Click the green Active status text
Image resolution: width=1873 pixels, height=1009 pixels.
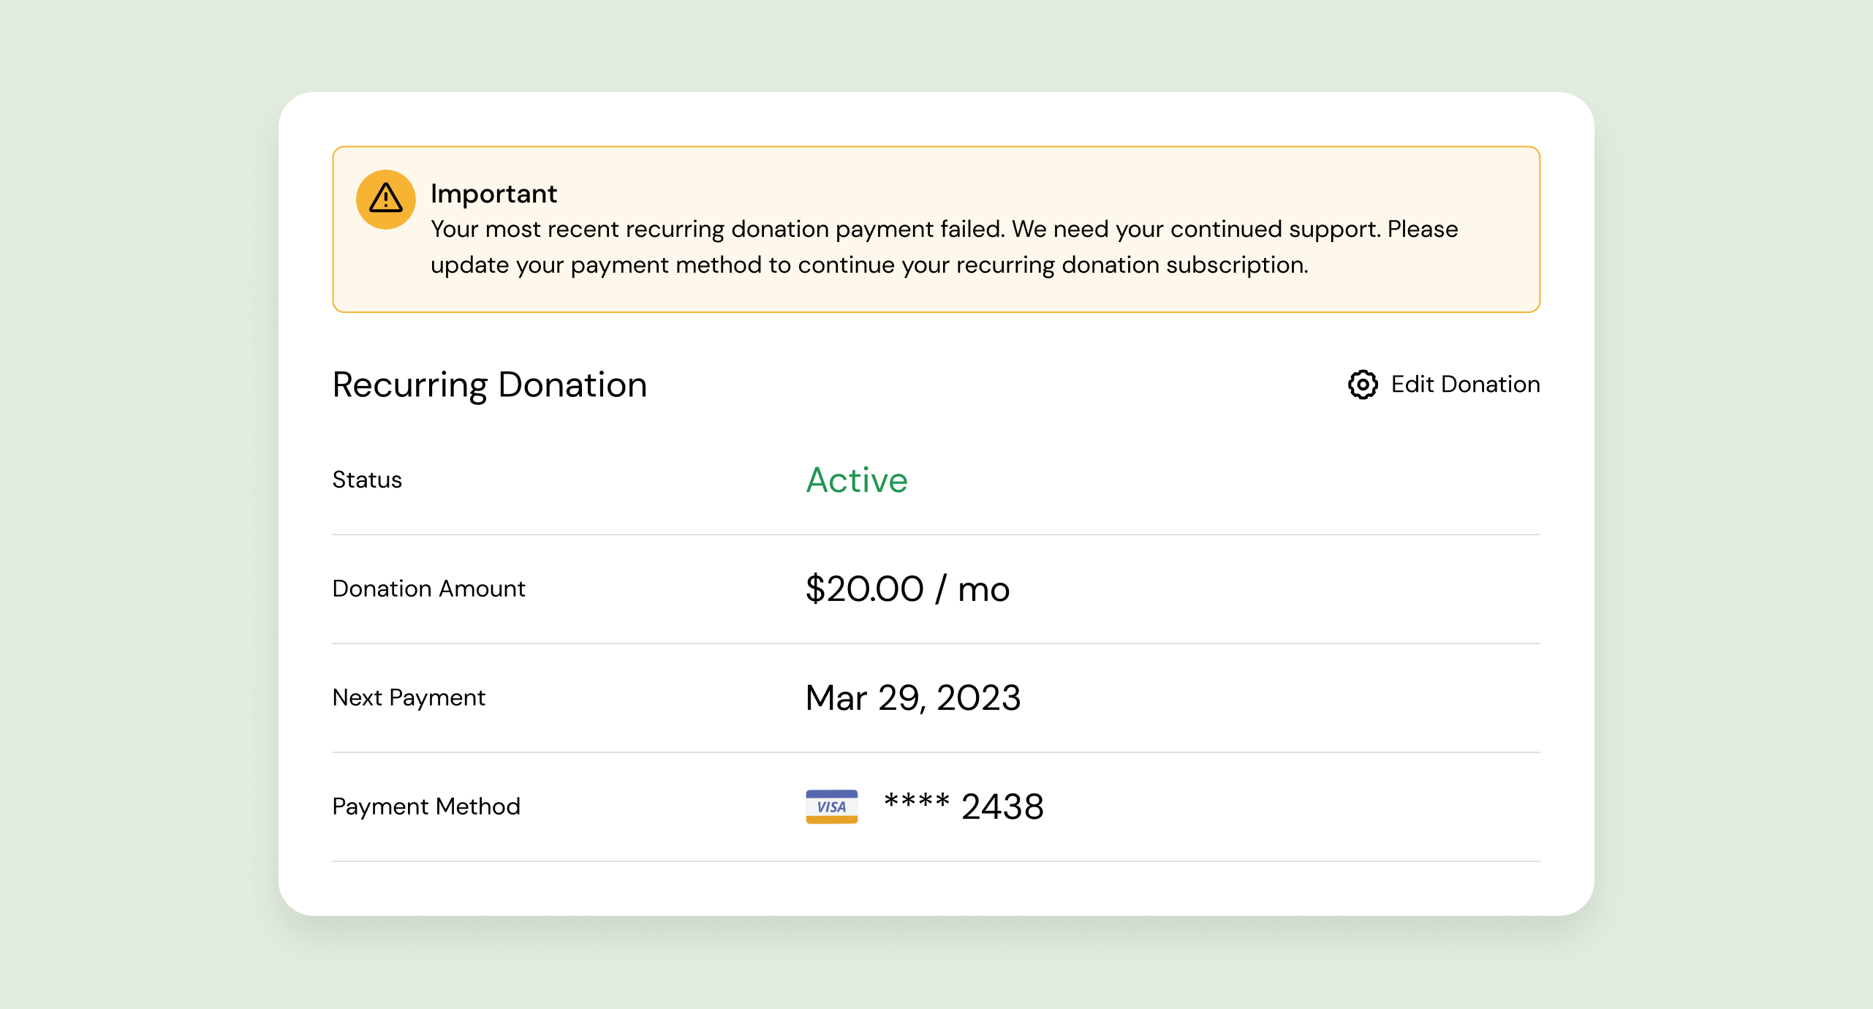(856, 480)
